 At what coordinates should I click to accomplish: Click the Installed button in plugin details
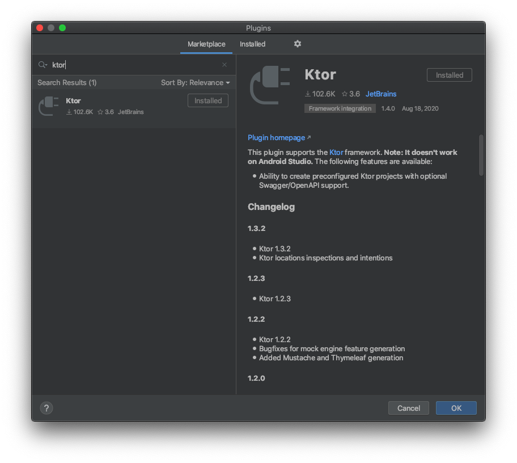click(x=450, y=75)
